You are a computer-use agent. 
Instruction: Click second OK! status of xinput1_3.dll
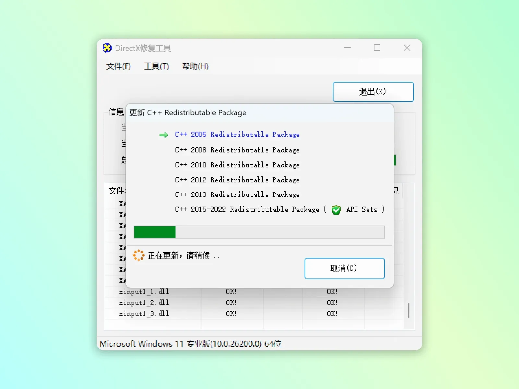point(332,314)
